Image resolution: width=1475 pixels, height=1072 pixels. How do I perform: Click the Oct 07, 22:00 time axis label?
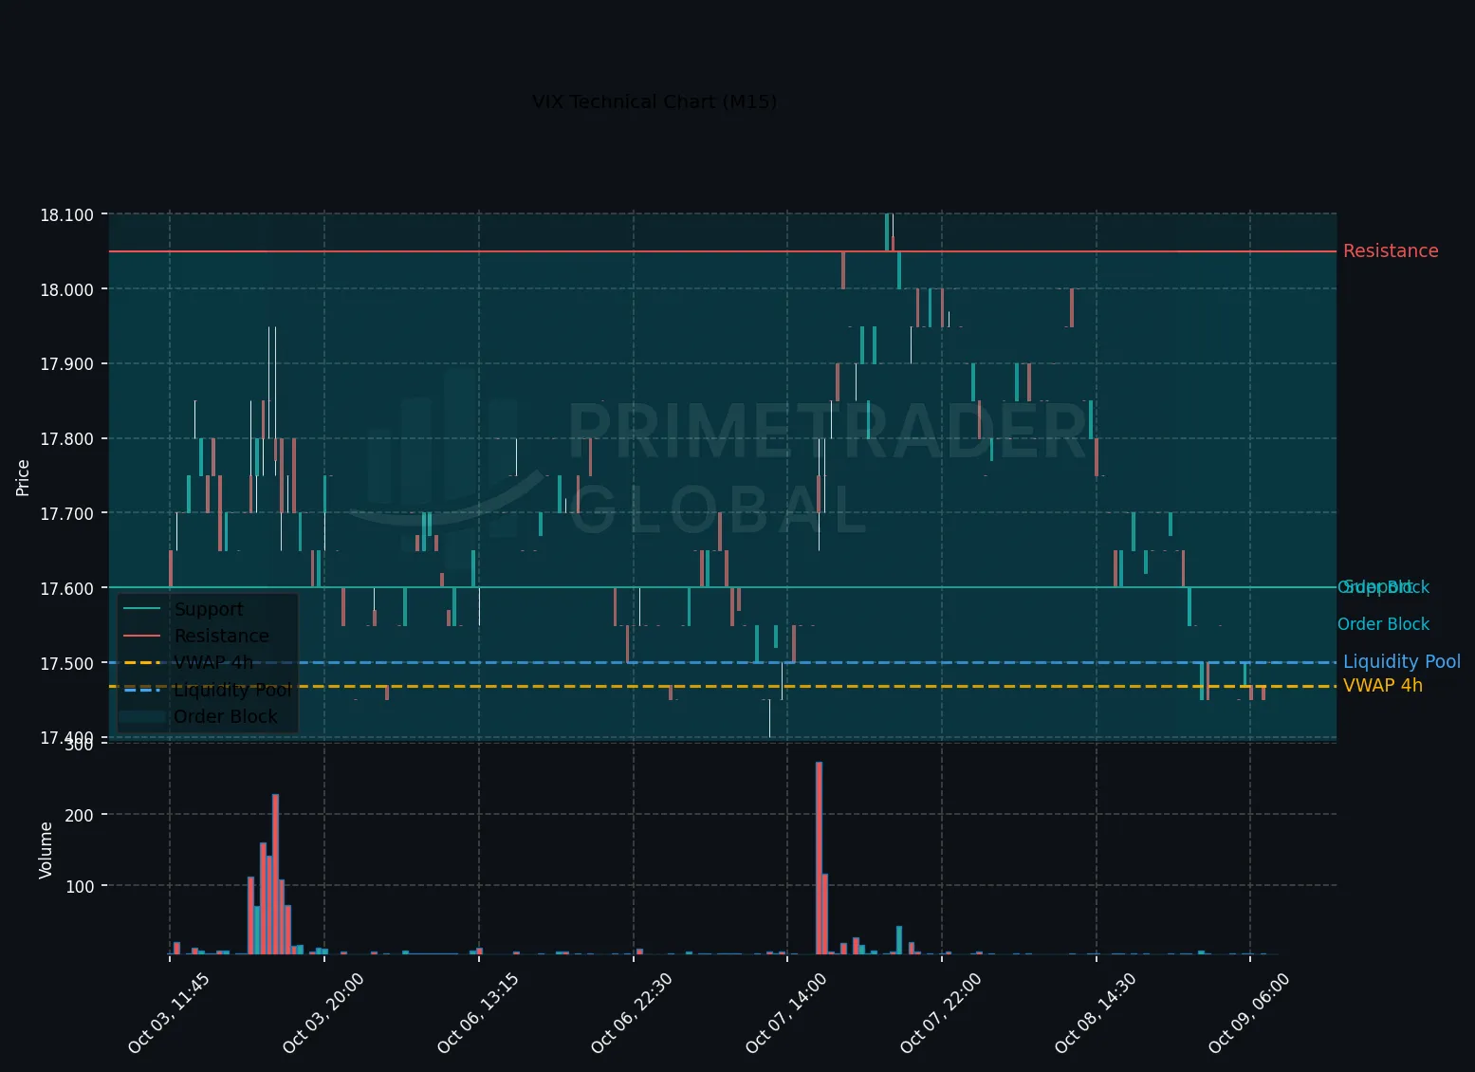click(x=941, y=1012)
